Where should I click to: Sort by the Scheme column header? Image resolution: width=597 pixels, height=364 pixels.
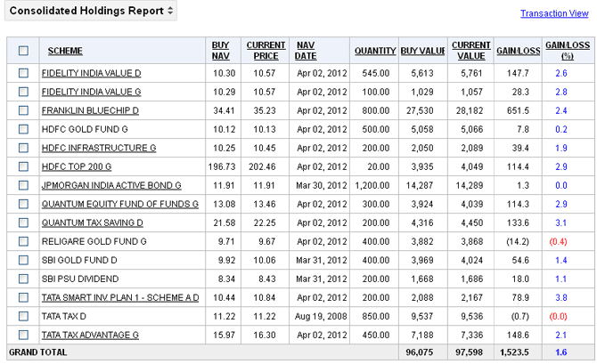(x=65, y=51)
